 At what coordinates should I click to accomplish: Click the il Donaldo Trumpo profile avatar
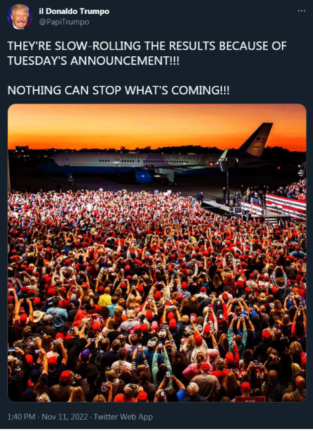(20, 17)
